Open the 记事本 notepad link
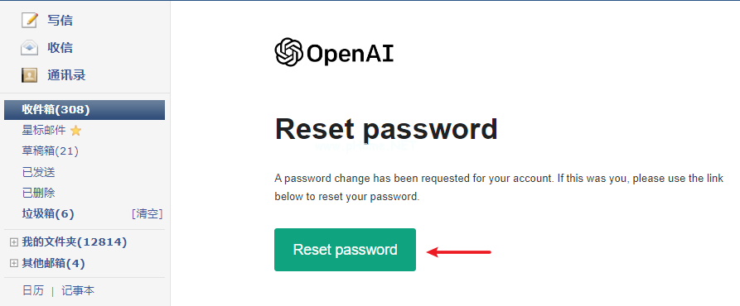This screenshot has height=306, width=740. (x=78, y=290)
